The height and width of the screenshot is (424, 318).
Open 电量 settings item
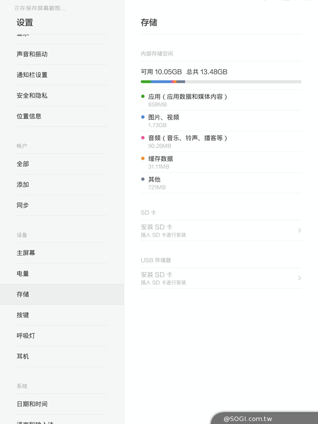tap(23, 274)
